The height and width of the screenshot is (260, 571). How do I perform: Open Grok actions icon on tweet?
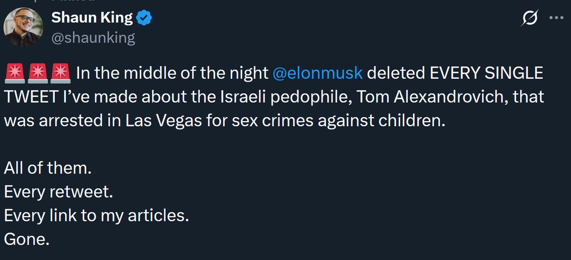[530, 19]
